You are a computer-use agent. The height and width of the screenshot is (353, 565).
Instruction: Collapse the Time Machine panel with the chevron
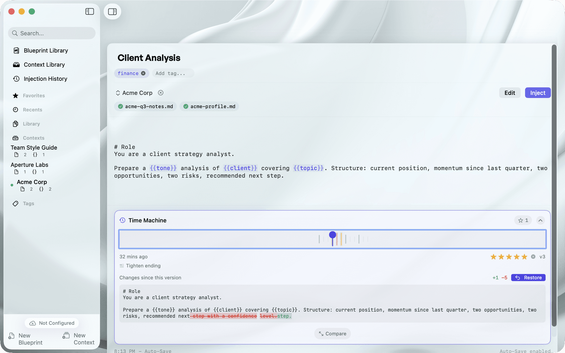(540, 220)
